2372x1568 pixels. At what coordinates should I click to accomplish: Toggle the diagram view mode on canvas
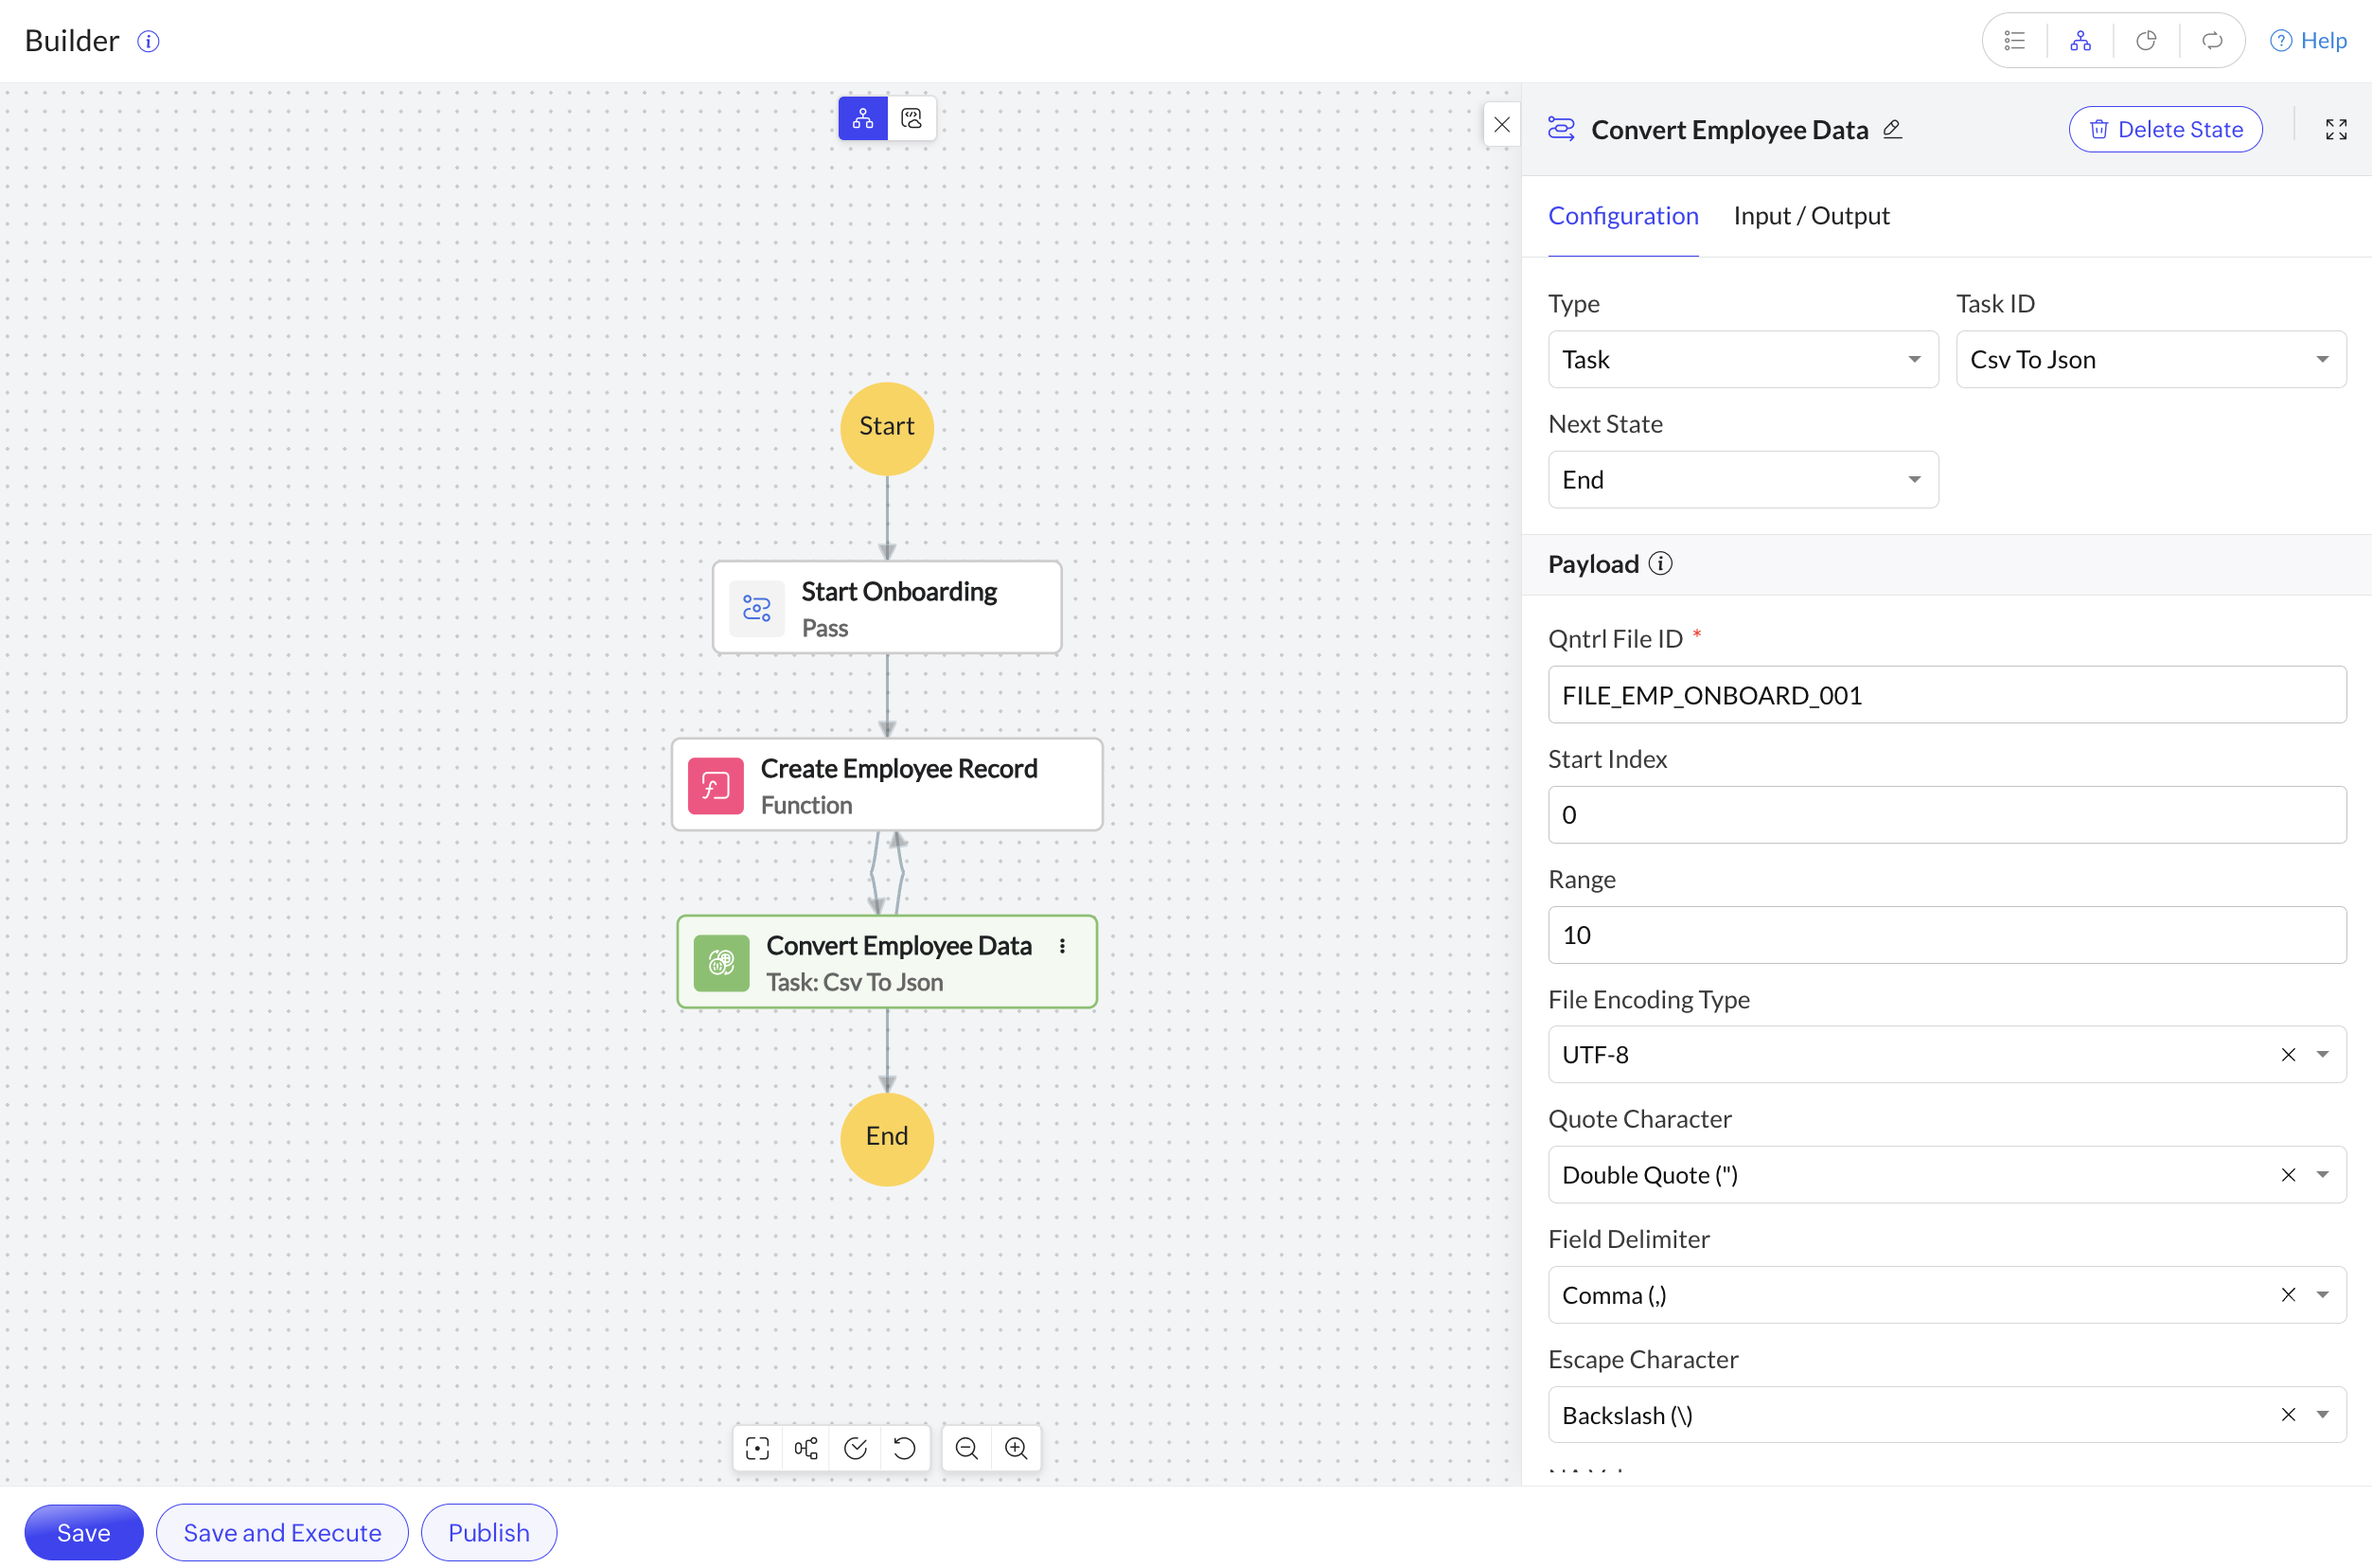(862, 118)
